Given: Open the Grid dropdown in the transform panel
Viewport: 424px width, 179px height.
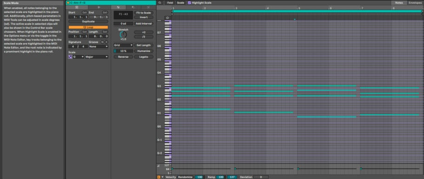Looking at the screenshot, I should [123, 45].
